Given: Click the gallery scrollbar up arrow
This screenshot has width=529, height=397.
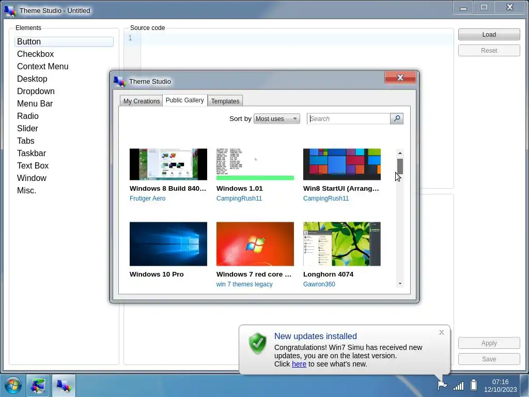Looking at the screenshot, I should click(400, 153).
